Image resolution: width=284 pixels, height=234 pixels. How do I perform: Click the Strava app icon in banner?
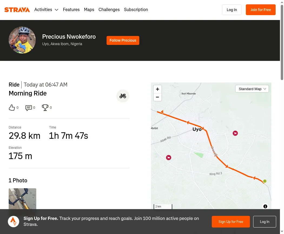coord(14,222)
